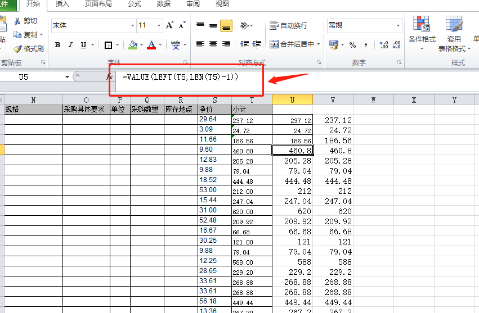The width and height of the screenshot is (479, 313).
Task: Open font color dropdown arrow
Action: pos(160,45)
